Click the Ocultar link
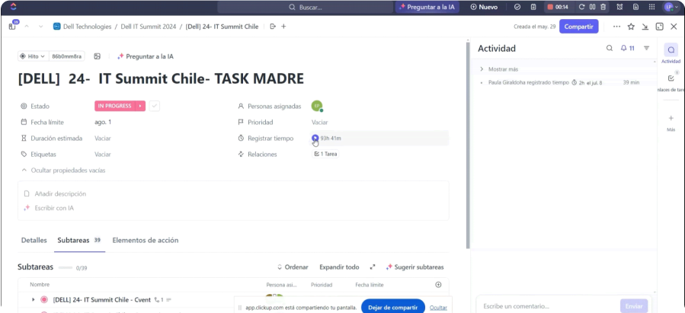 pyautogui.click(x=438, y=308)
